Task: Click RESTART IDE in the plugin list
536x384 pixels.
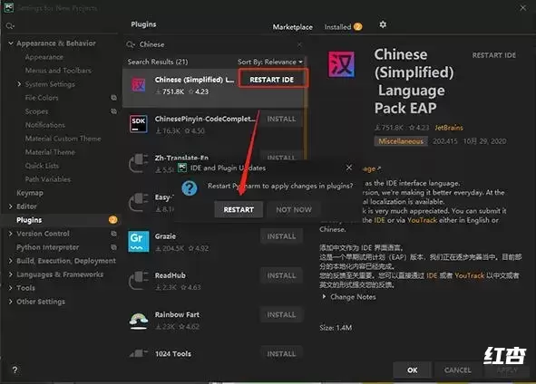Action: pos(272,80)
